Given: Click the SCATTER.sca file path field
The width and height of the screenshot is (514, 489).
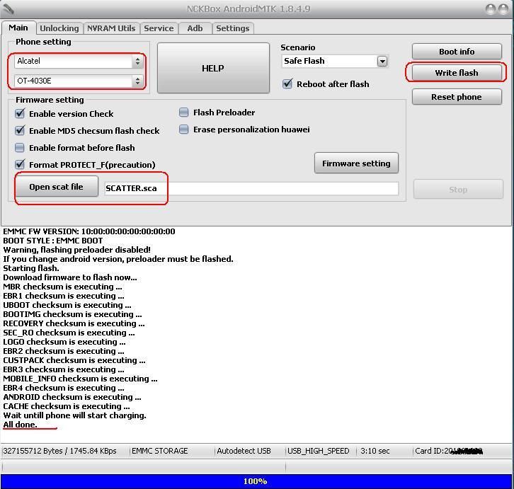Looking at the screenshot, I should point(251,188).
